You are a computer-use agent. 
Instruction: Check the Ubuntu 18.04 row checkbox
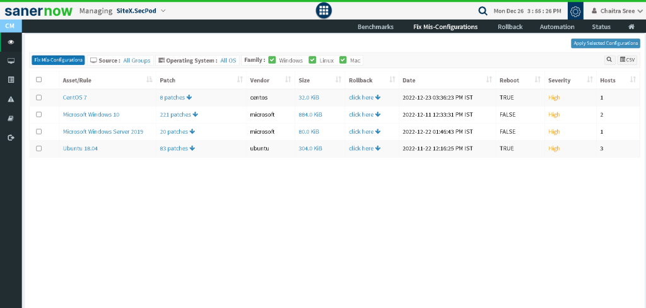(38, 148)
